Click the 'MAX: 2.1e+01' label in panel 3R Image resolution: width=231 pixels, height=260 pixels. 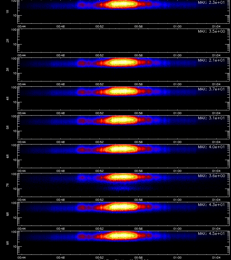pyautogui.click(x=211, y=60)
